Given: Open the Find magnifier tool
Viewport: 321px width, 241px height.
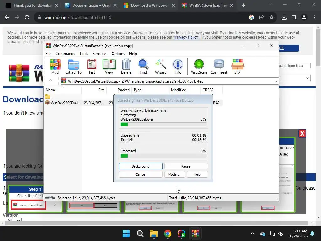Looking at the screenshot, I should (143, 67).
